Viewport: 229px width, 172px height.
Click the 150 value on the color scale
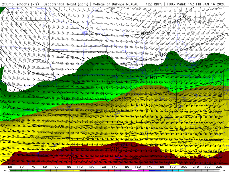point(126,167)
